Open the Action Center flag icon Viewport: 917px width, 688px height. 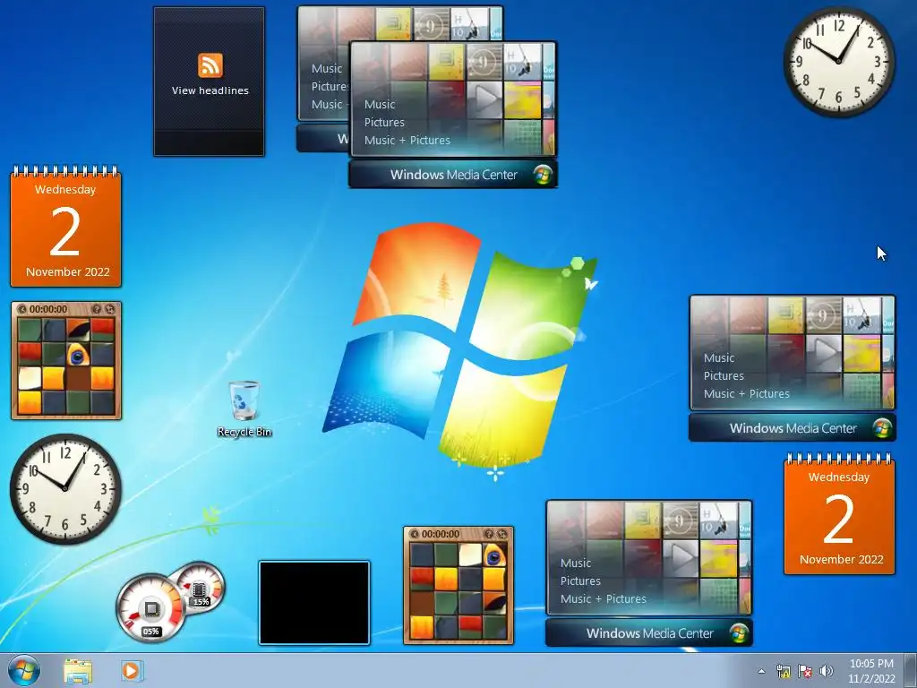(x=805, y=671)
